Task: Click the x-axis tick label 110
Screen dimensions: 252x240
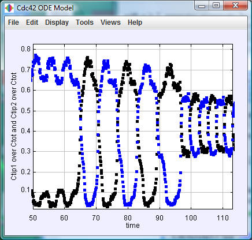Action: click(223, 218)
